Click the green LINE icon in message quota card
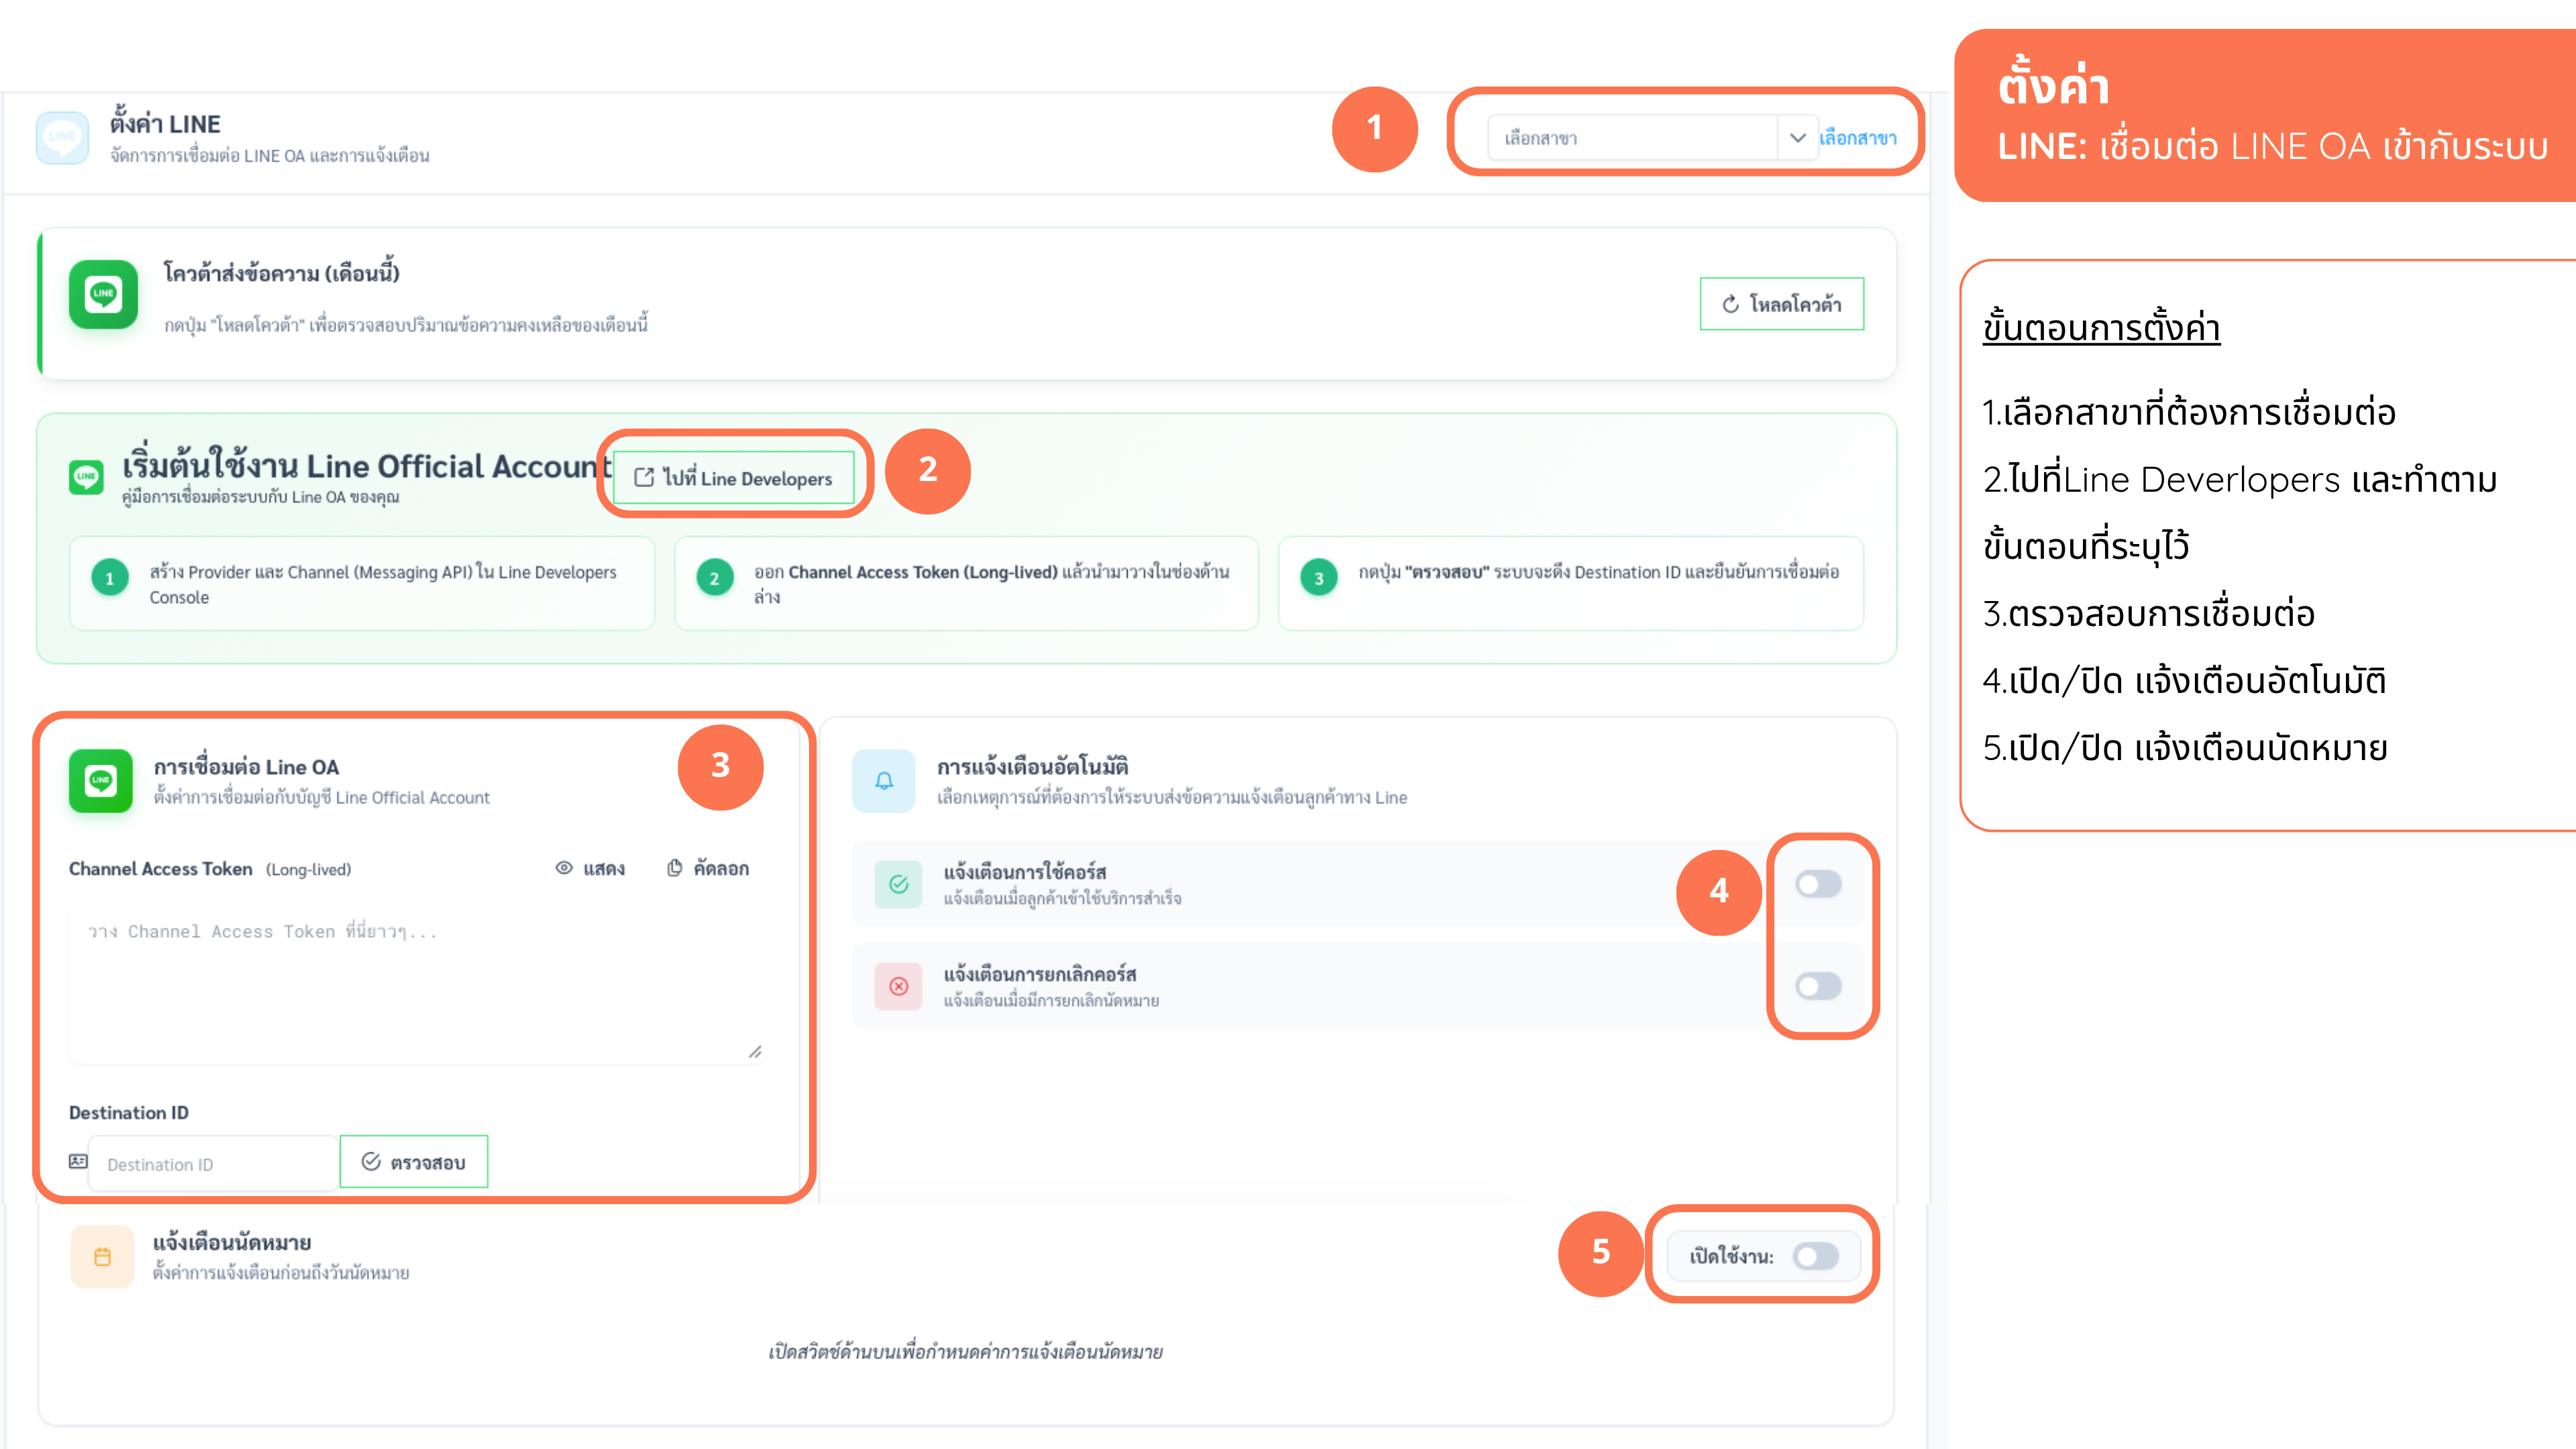Viewport: 2576px width, 1449px height. point(103,294)
